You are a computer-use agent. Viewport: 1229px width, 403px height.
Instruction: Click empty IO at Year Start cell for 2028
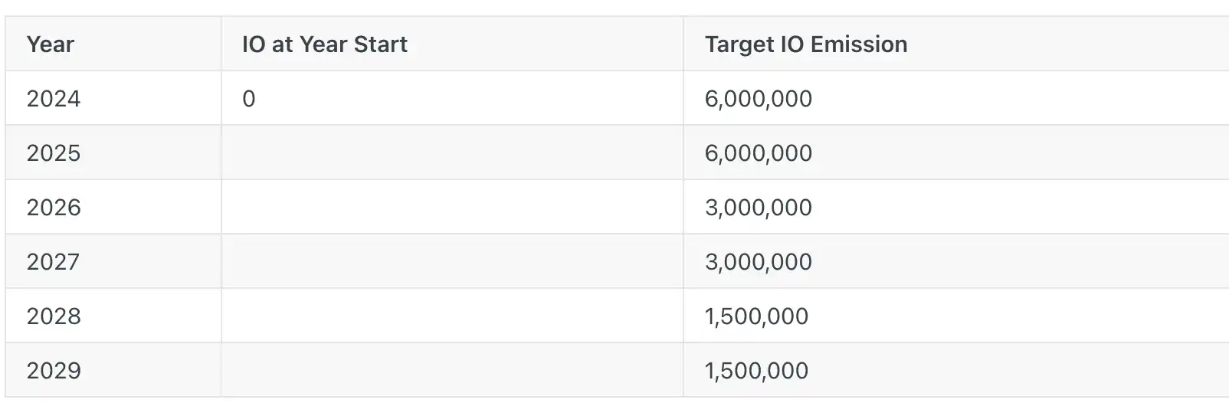pyautogui.click(x=452, y=316)
